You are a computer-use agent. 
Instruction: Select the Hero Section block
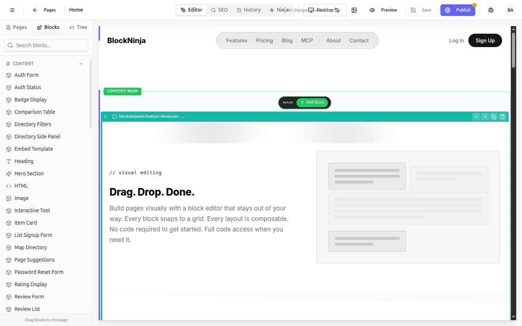point(46,174)
